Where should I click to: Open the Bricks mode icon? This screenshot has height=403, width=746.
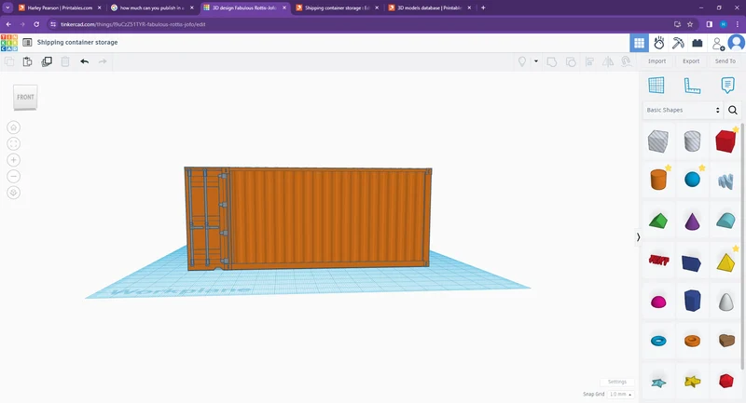pyautogui.click(x=697, y=43)
